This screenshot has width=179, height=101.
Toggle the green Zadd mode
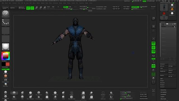pyautogui.click(x=65, y=7)
